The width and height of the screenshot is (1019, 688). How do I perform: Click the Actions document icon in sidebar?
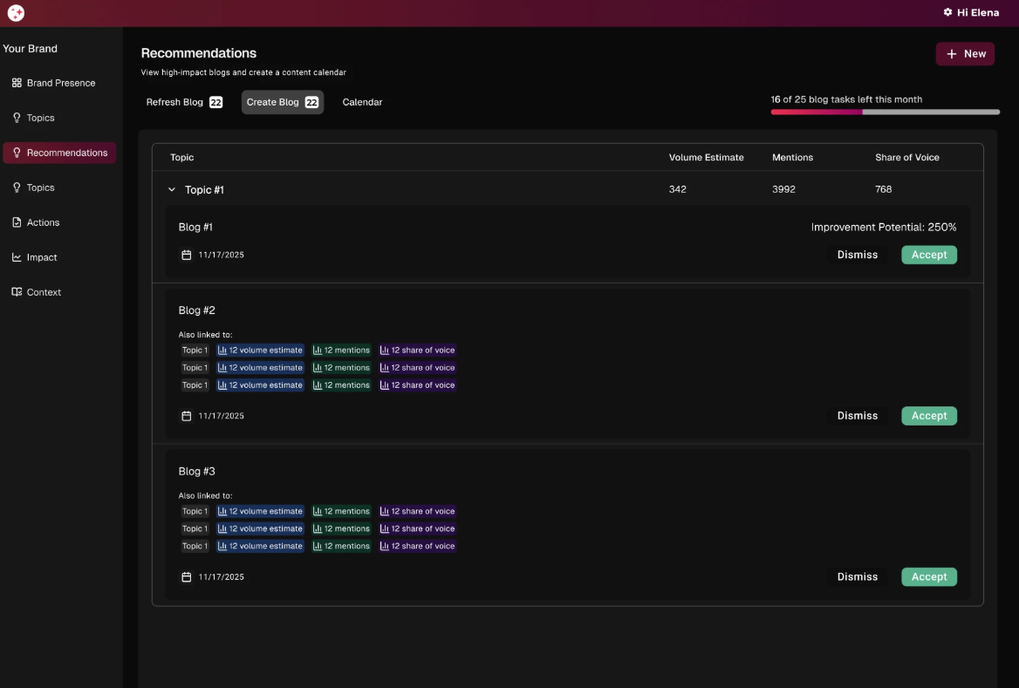17,222
